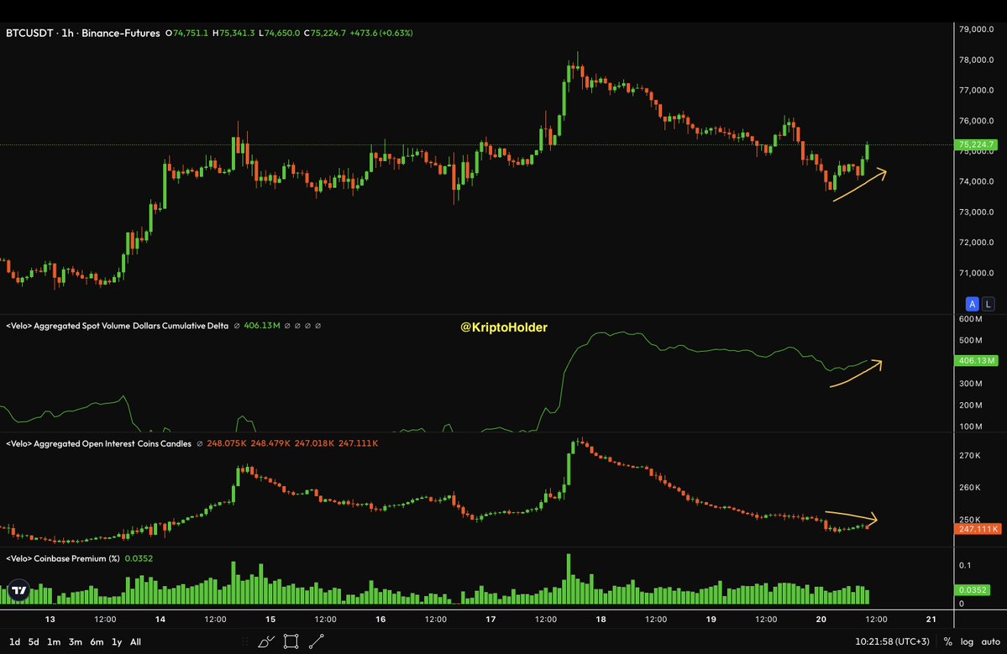Click the 78,000.0 price axis label
1007x654 pixels.
click(x=976, y=60)
